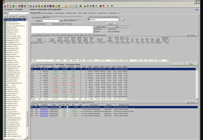Toggle BL checkbox in first hand row
The height and width of the screenshot is (140, 203).
click(x=60, y=107)
